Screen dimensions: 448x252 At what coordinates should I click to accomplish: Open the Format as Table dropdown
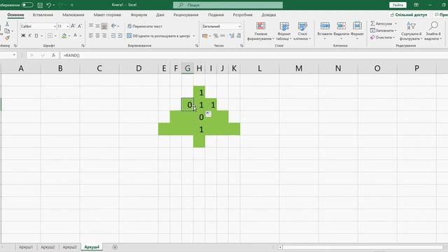coord(284,31)
